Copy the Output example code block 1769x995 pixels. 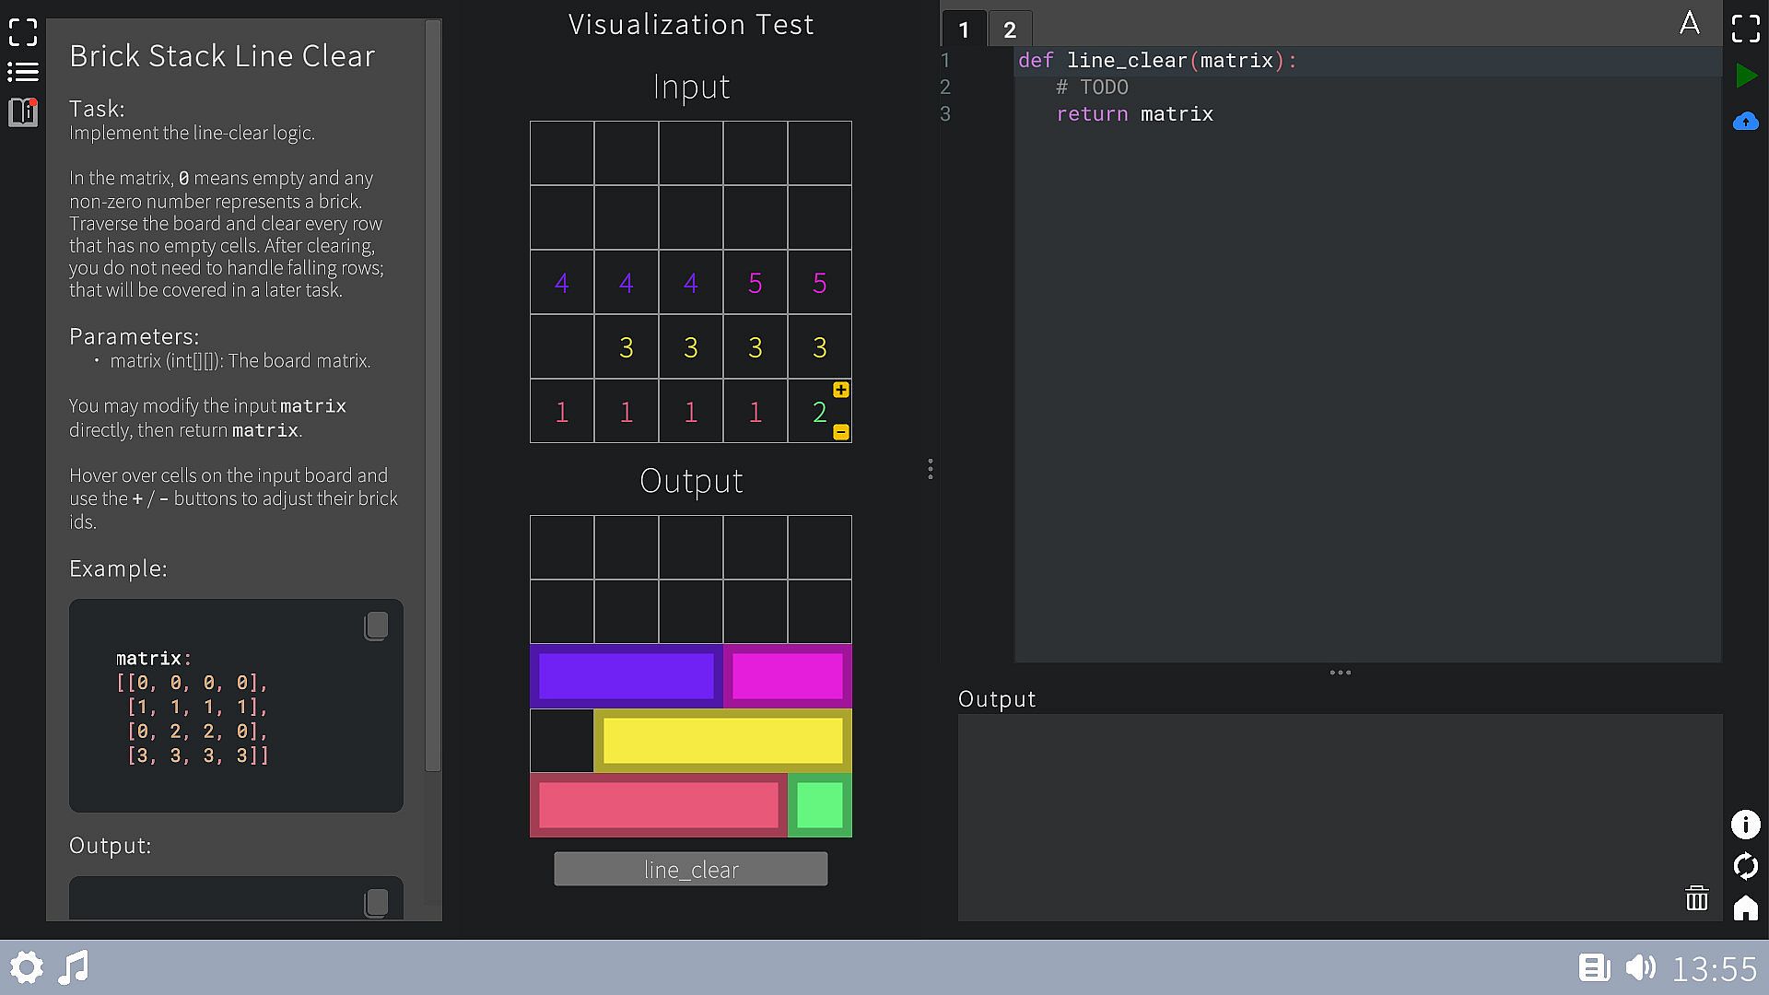coord(376,903)
